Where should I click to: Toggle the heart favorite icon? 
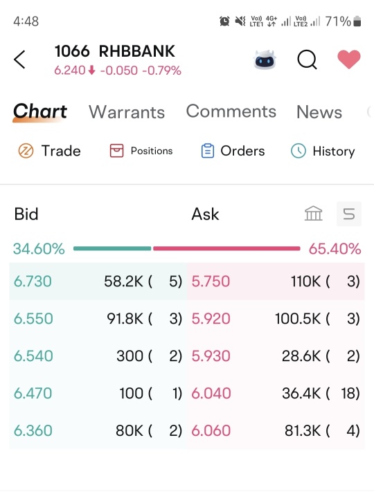pos(348,59)
